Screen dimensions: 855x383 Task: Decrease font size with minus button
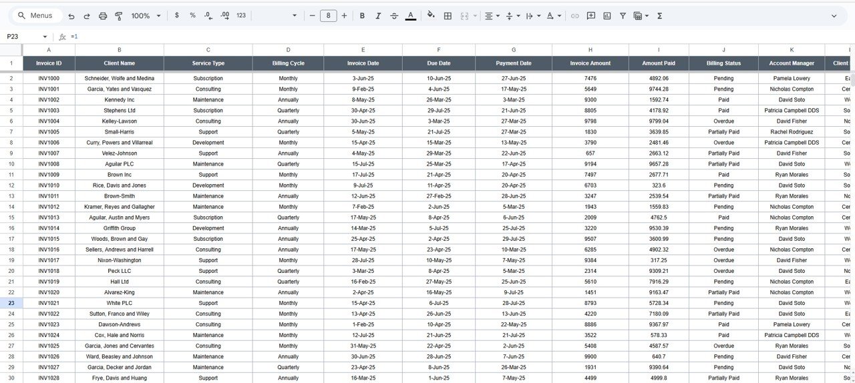pos(312,15)
